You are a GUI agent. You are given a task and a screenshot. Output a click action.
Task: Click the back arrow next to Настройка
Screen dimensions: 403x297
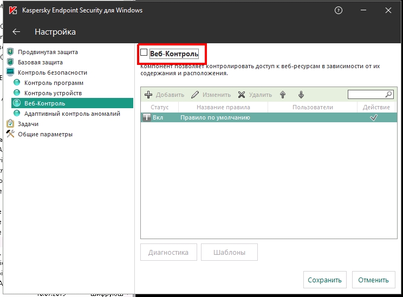16,32
